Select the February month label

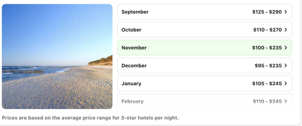pyautogui.click(x=132, y=101)
